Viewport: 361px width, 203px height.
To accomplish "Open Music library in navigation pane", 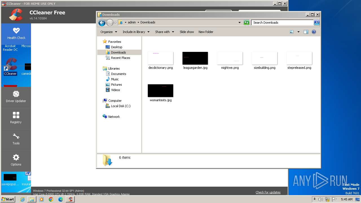I will click(x=115, y=79).
